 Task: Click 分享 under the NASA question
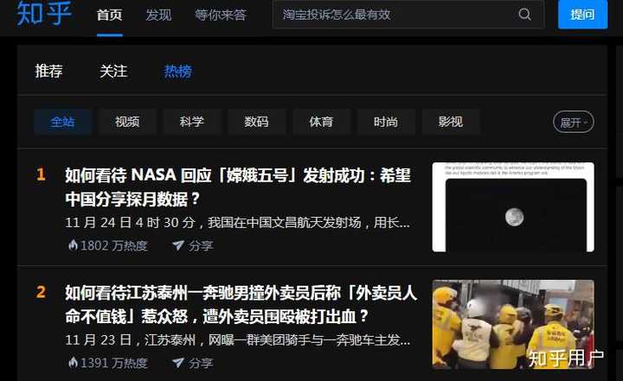point(201,245)
